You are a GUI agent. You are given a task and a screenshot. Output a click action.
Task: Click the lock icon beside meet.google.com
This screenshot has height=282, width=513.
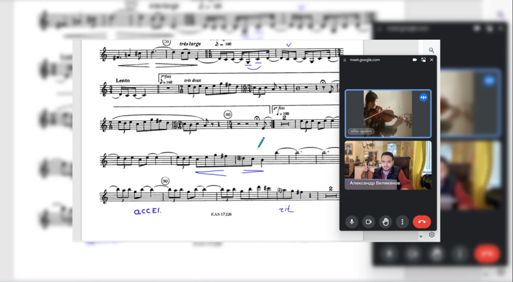tap(344, 60)
